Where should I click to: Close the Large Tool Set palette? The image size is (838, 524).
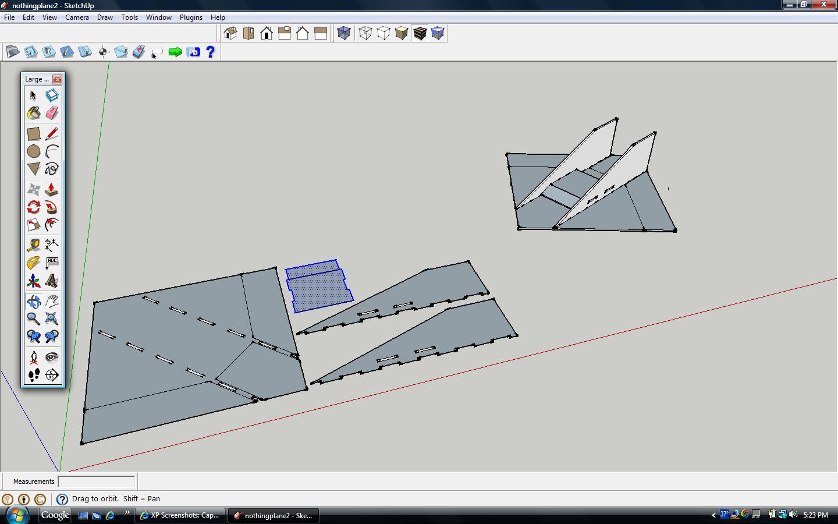pos(57,79)
